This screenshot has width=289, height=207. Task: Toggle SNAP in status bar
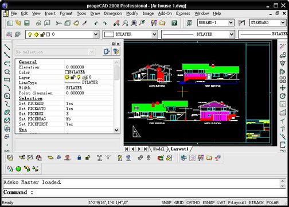click(166, 202)
